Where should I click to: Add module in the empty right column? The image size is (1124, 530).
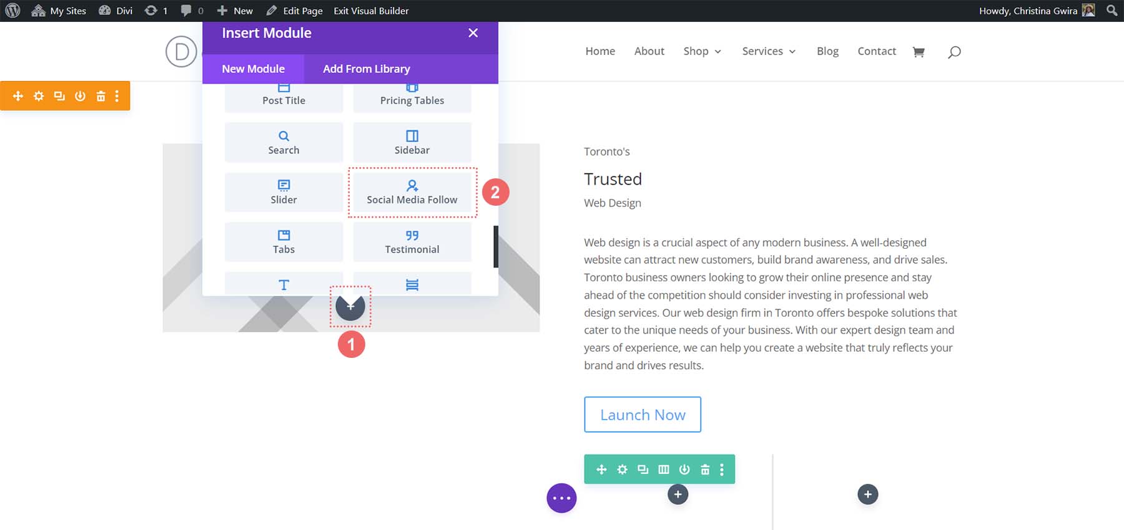867,494
